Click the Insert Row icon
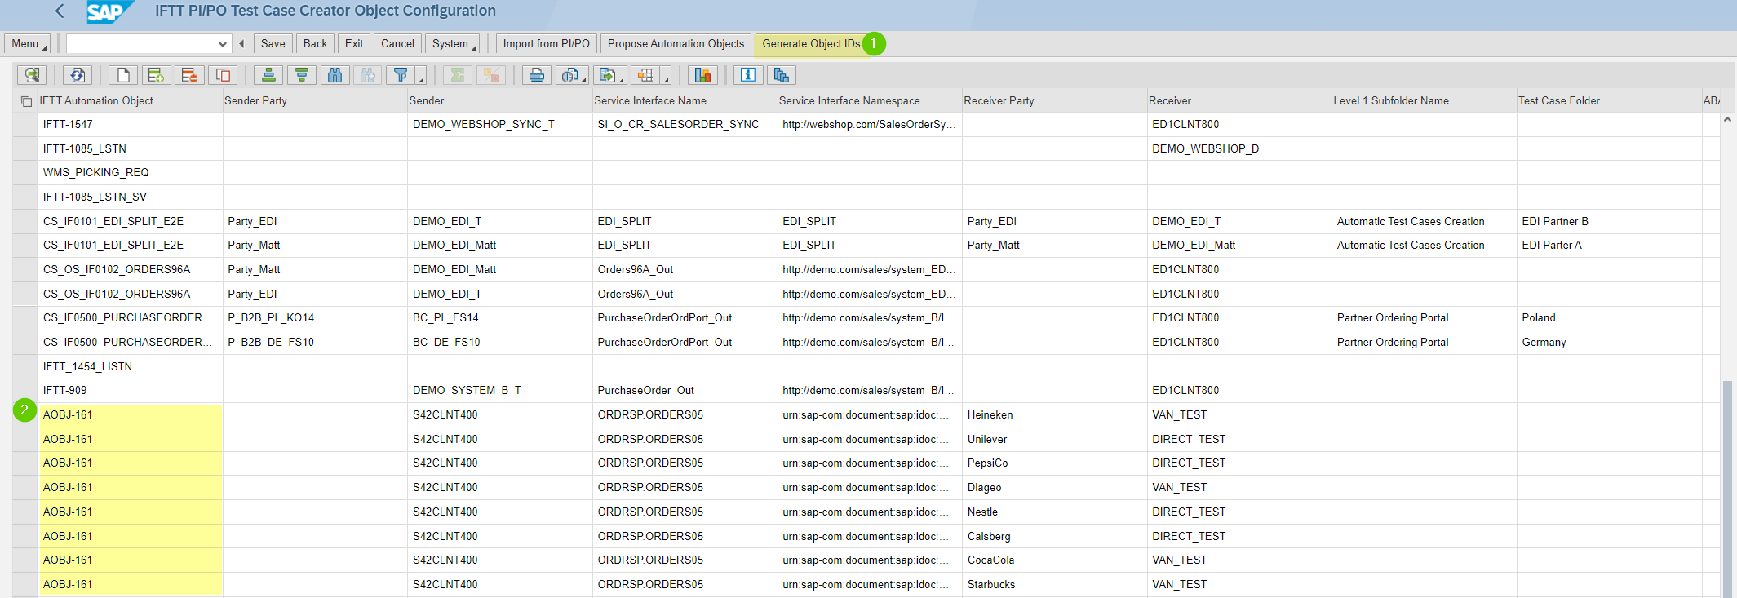1737x598 pixels. click(x=156, y=75)
